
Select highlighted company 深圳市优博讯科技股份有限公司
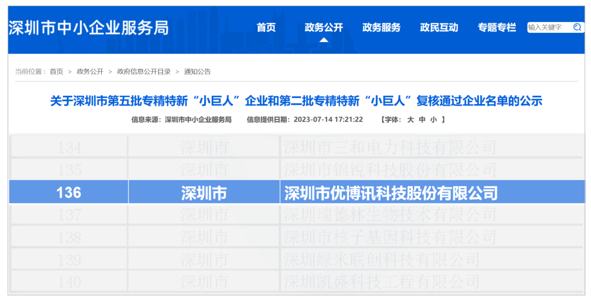click(391, 193)
